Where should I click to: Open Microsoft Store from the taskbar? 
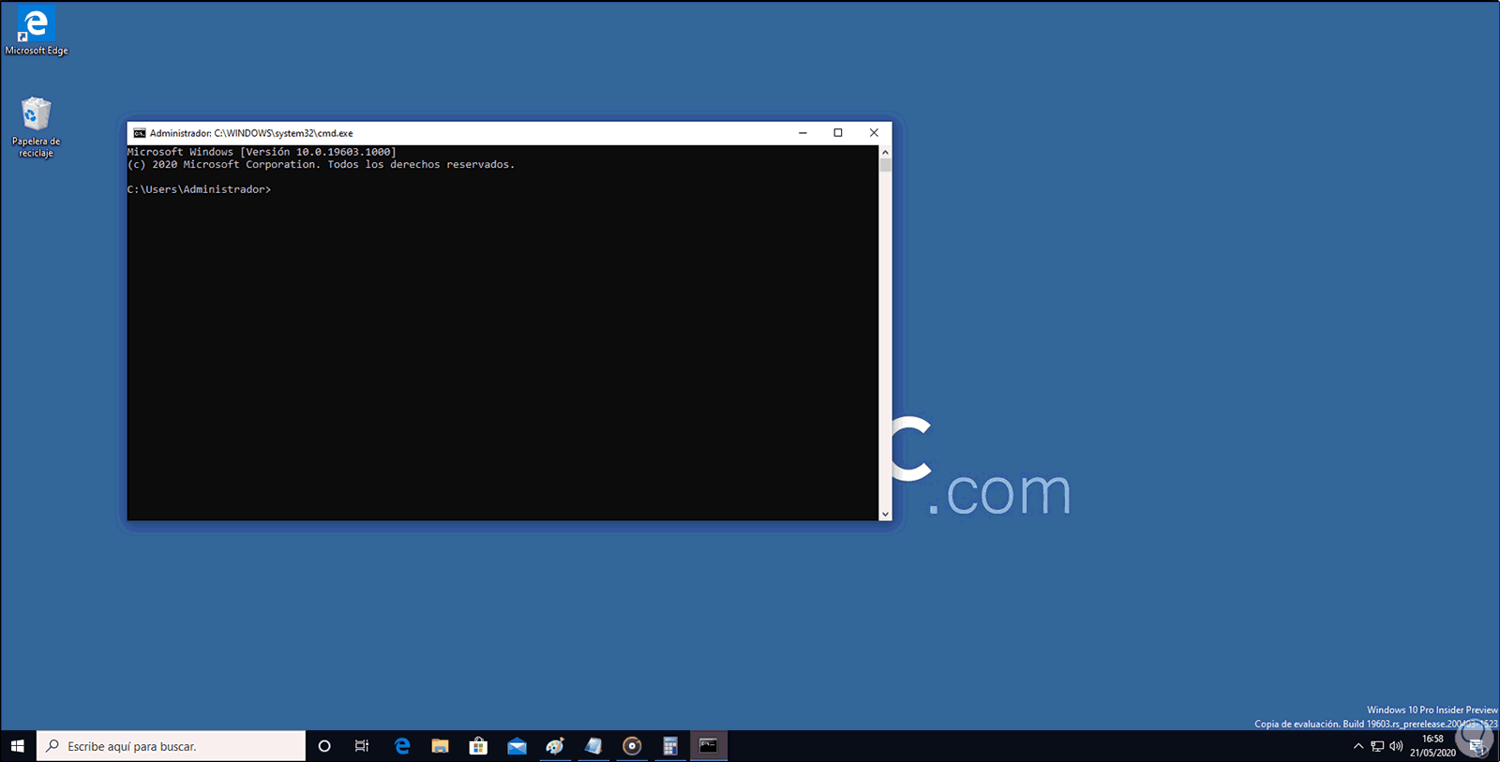pos(478,746)
